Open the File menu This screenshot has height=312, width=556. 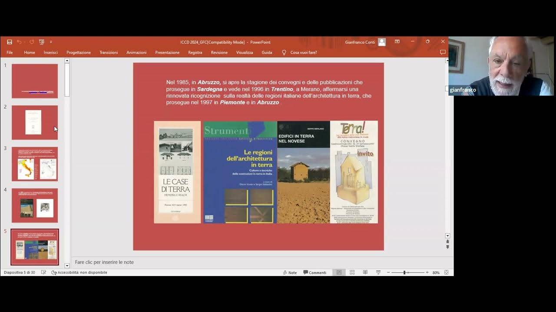click(x=10, y=52)
